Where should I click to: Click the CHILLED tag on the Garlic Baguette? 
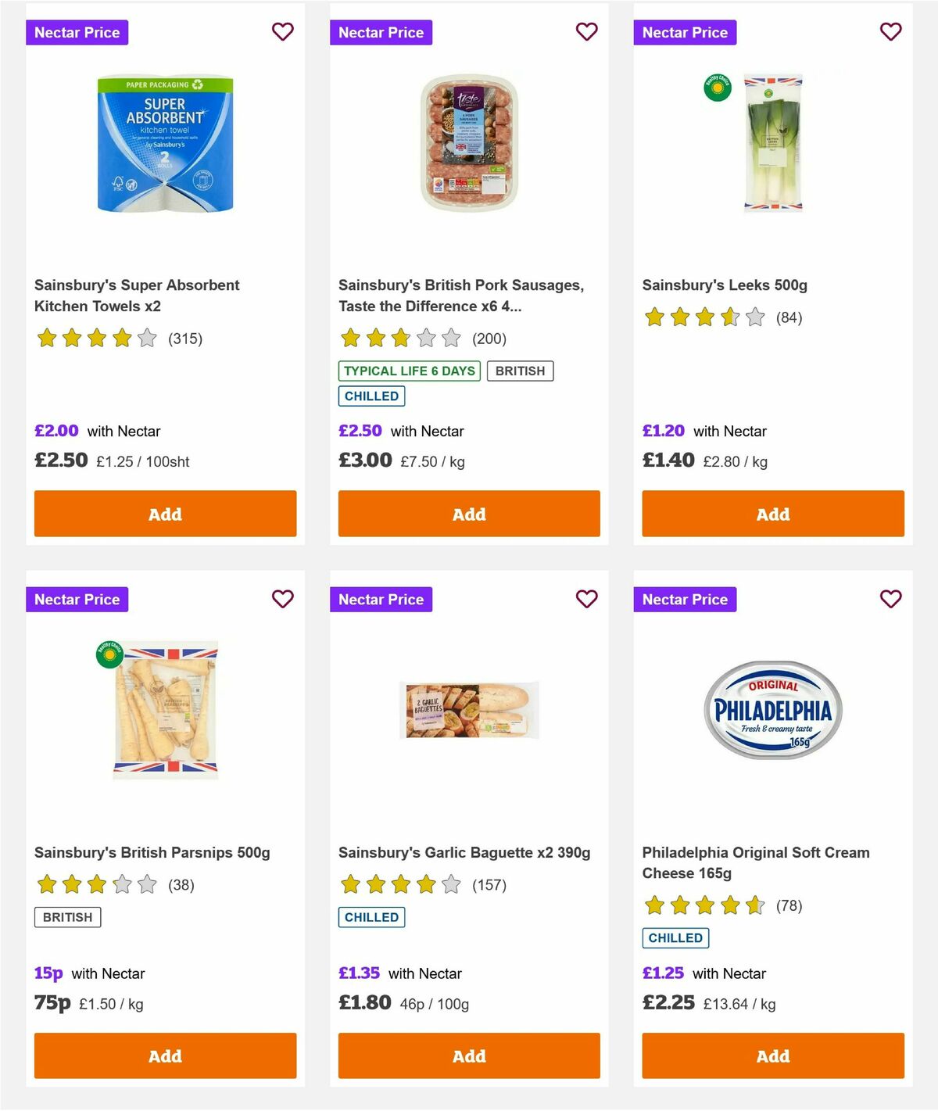coord(371,917)
